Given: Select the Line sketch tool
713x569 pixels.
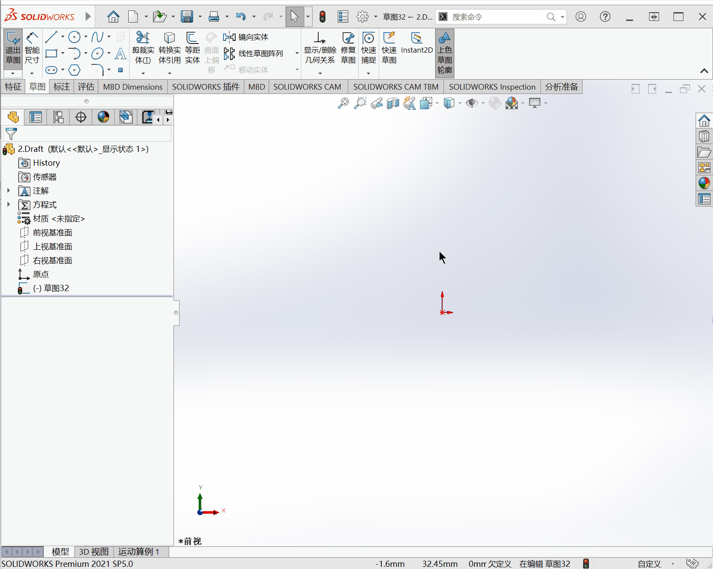Looking at the screenshot, I should tap(51, 37).
